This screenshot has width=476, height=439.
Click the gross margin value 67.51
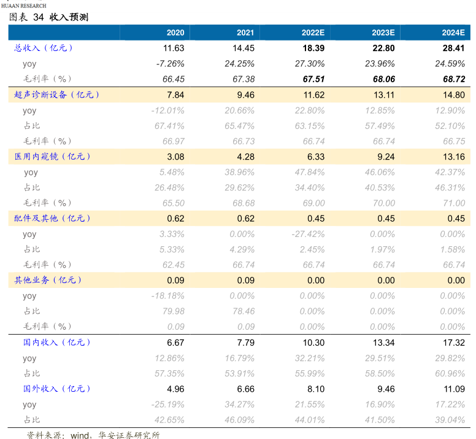pos(313,79)
